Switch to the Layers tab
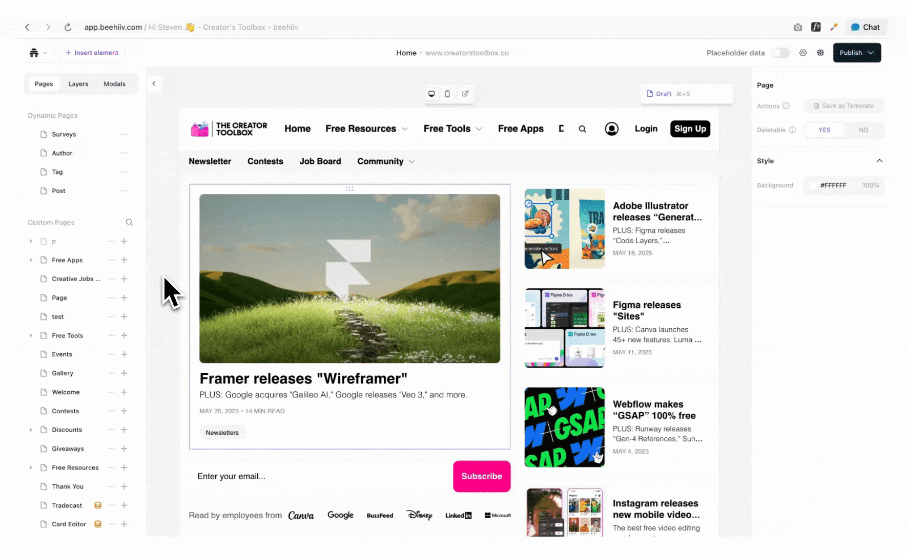The height and width of the screenshot is (553, 906). coord(78,84)
